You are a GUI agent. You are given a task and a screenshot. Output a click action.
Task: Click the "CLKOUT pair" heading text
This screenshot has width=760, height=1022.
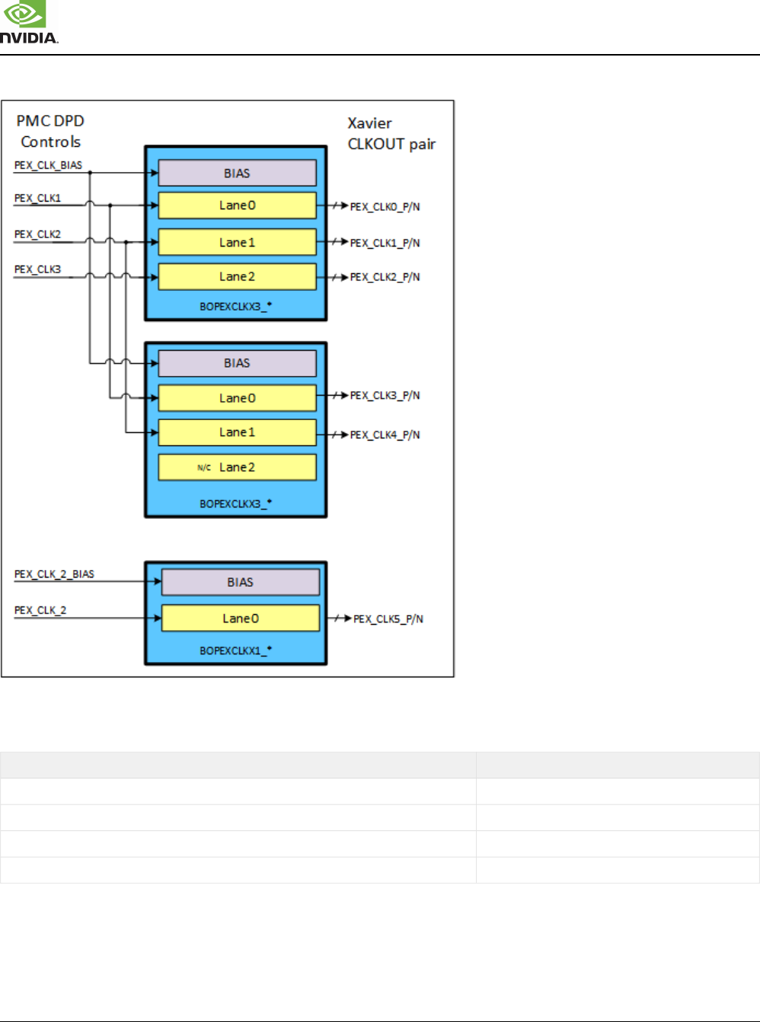point(391,144)
